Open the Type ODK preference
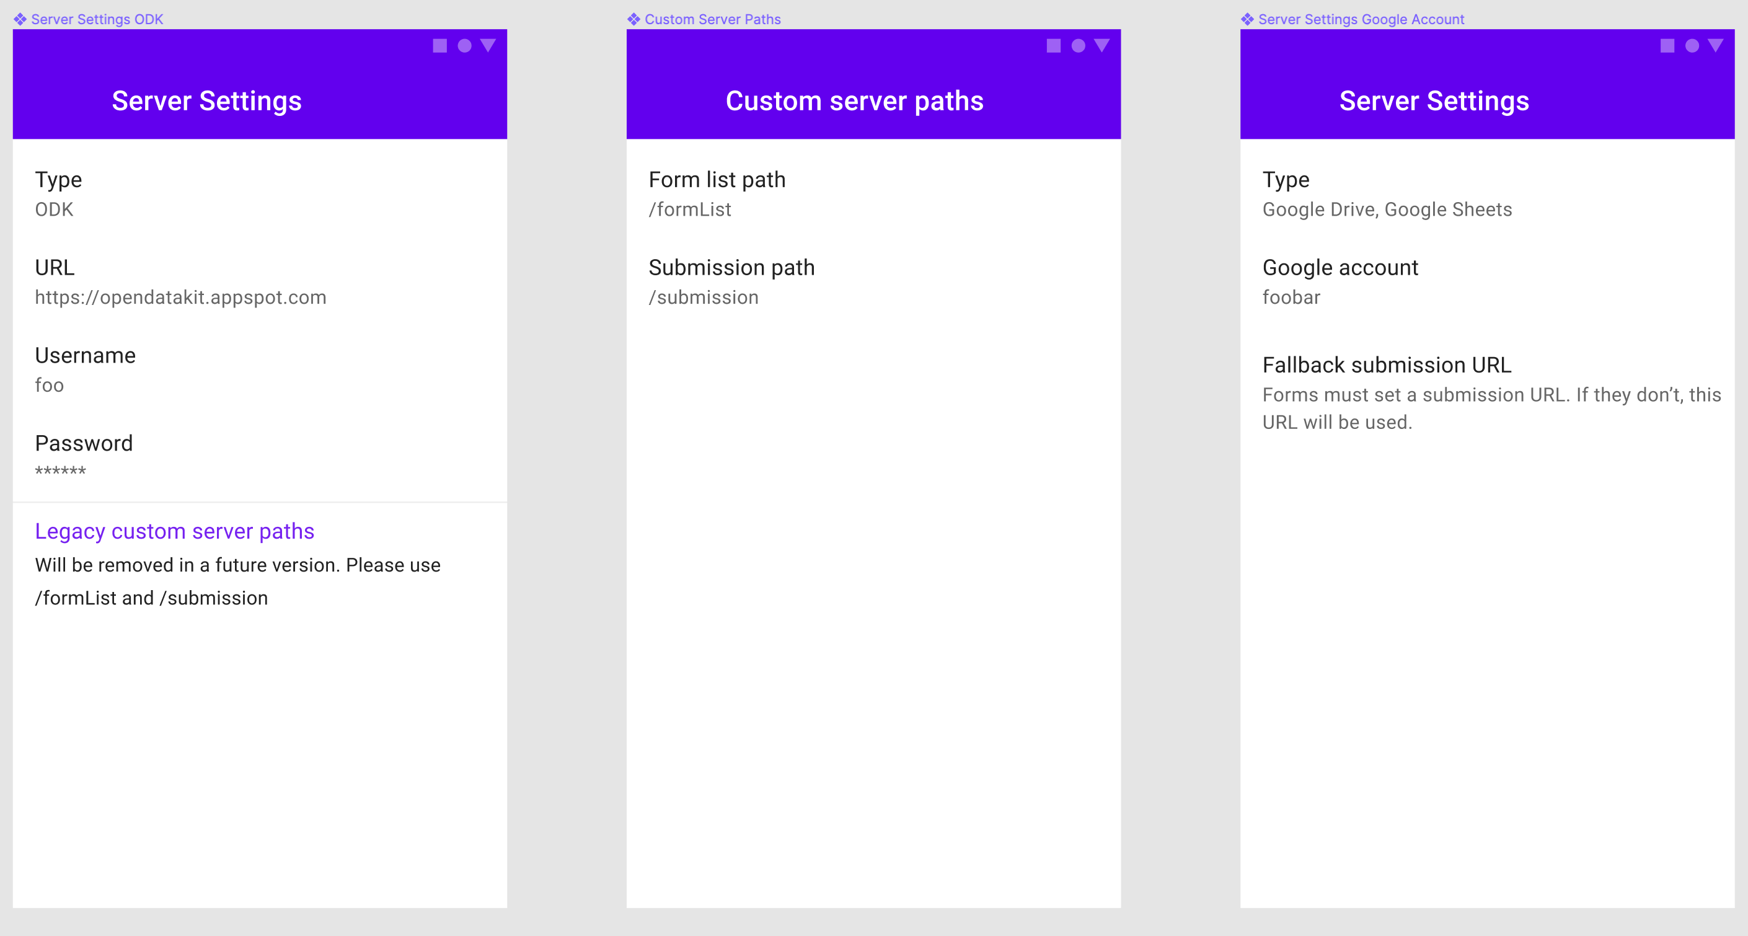The height and width of the screenshot is (936, 1748). tap(58, 193)
